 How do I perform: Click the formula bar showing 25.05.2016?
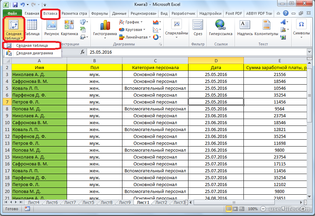196,52
